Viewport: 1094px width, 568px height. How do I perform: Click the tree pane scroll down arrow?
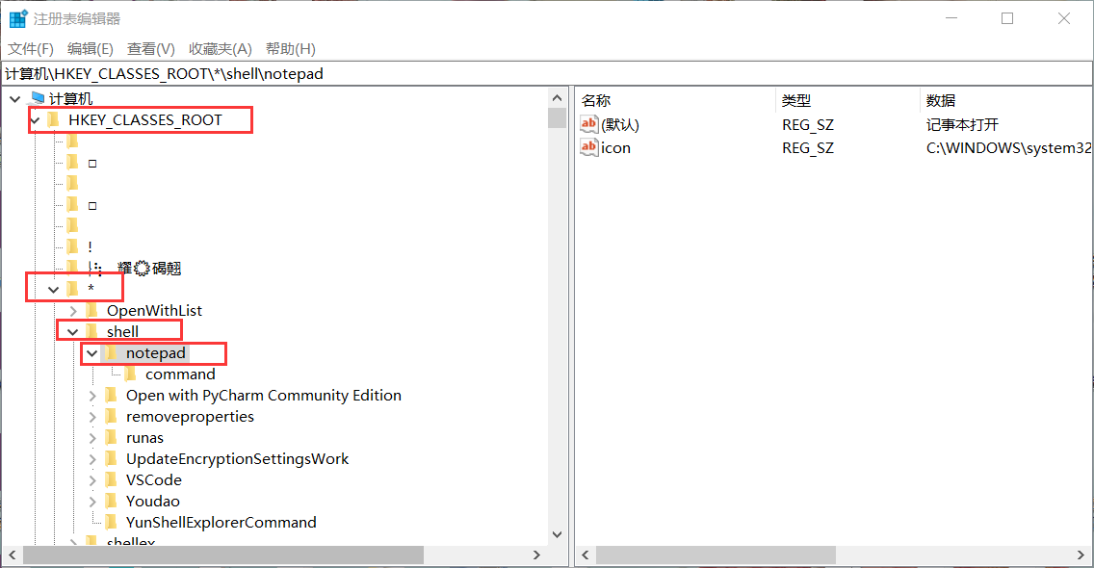pos(557,534)
